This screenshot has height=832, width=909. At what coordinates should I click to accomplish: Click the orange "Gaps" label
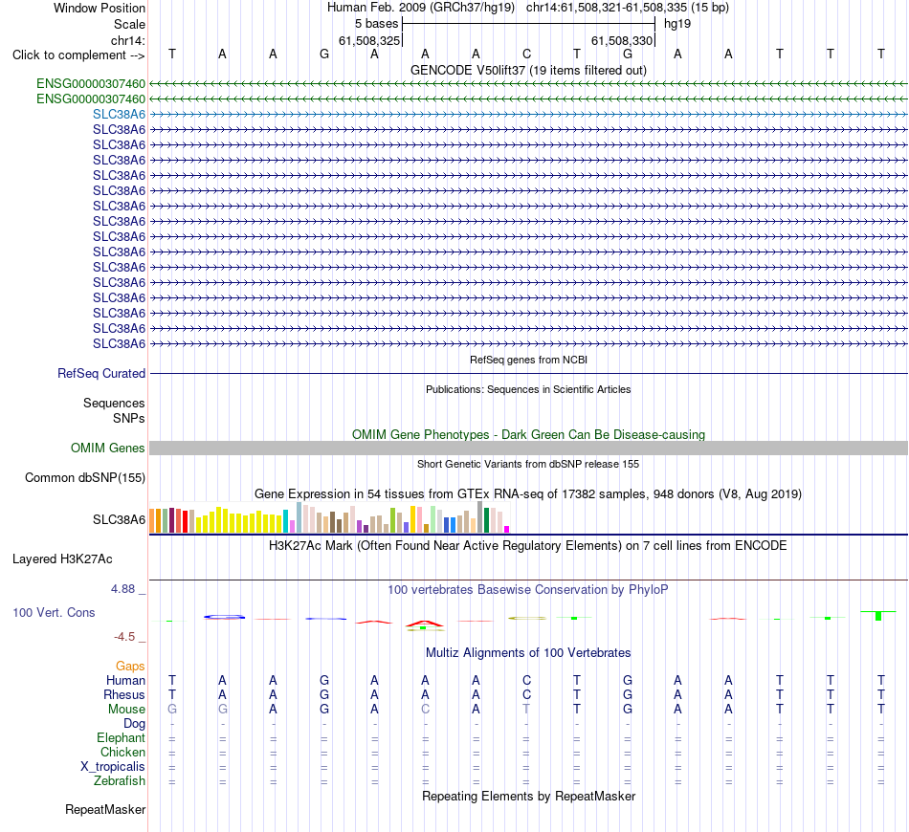tap(130, 667)
